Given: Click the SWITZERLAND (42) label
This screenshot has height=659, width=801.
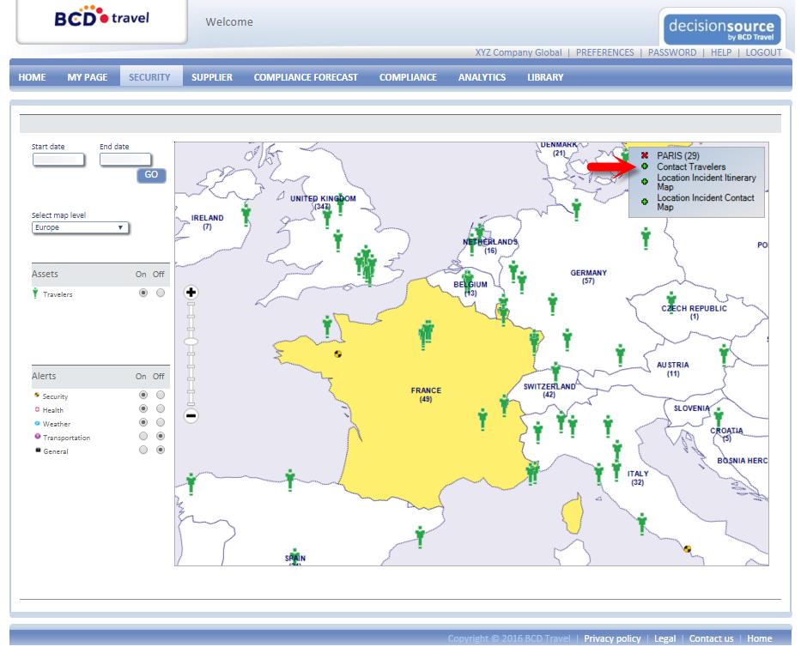Looking at the screenshot, I should pyautogui.click(x=549, y=390).
